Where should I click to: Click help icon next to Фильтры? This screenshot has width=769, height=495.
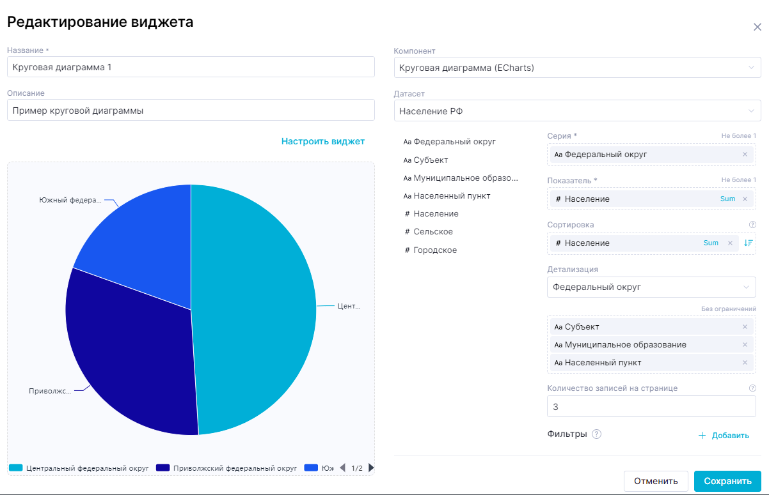pos(596,434)
